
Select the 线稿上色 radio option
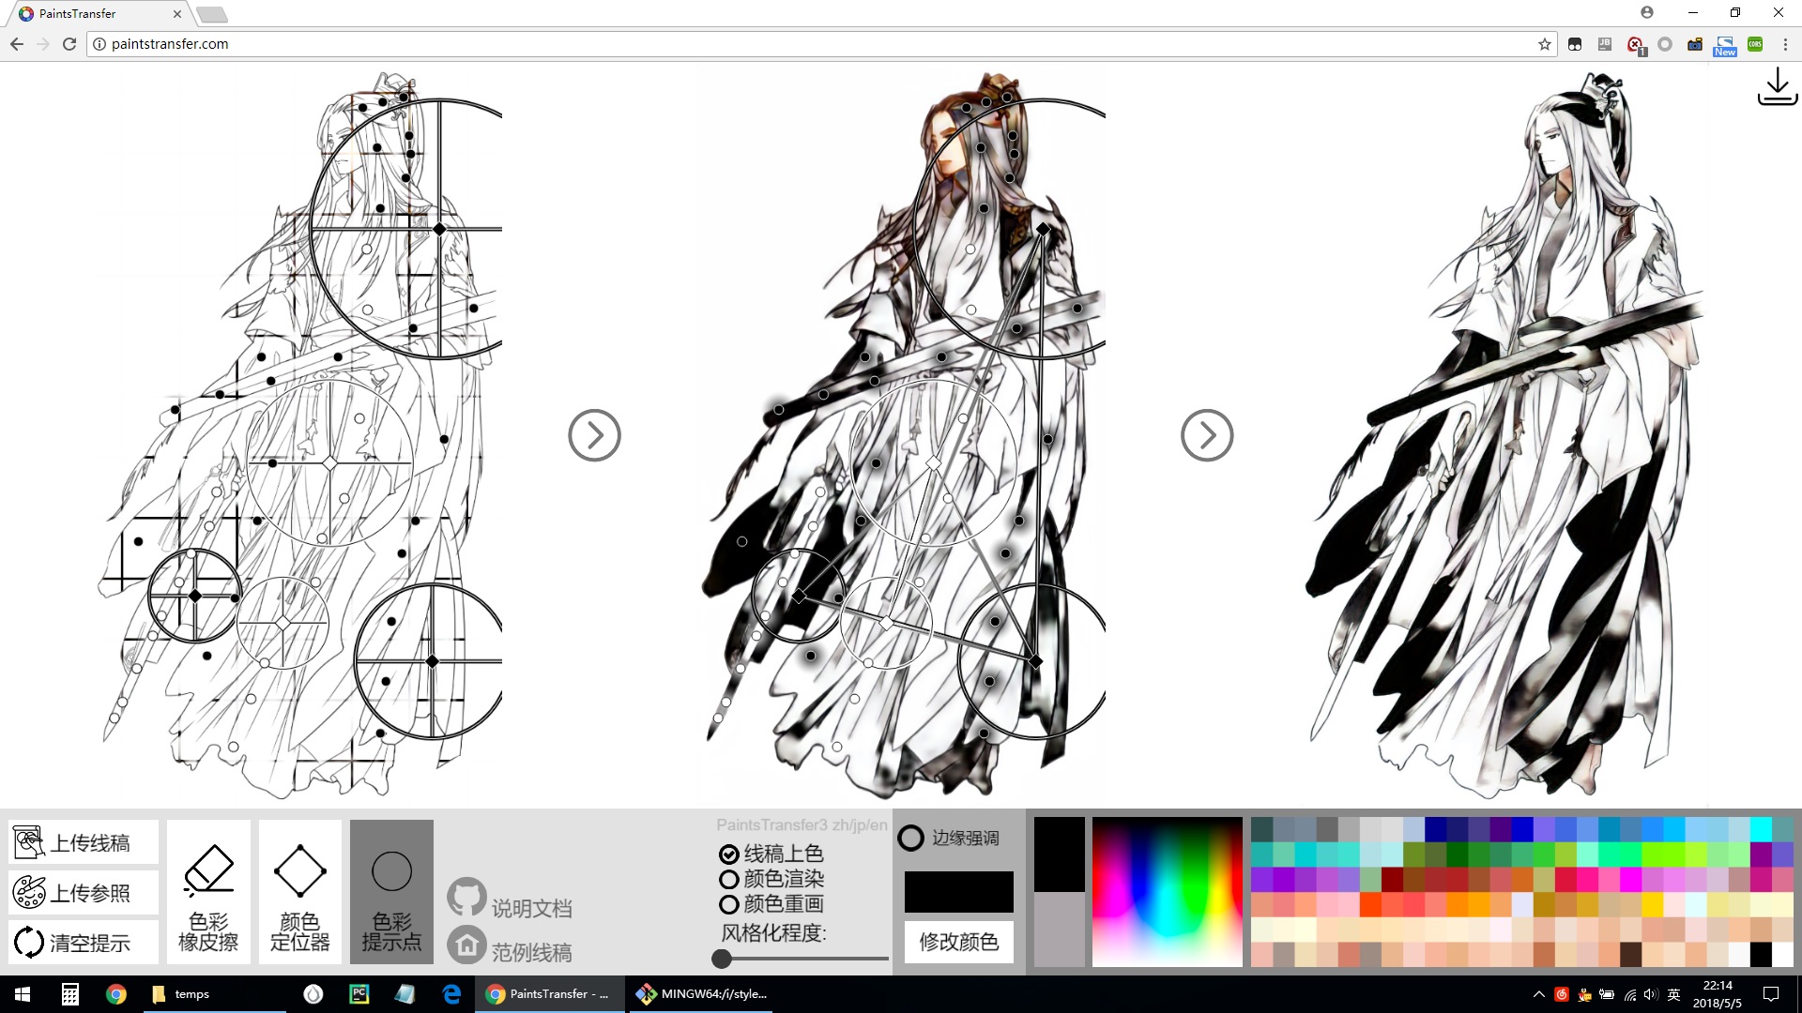click(729, 854)
